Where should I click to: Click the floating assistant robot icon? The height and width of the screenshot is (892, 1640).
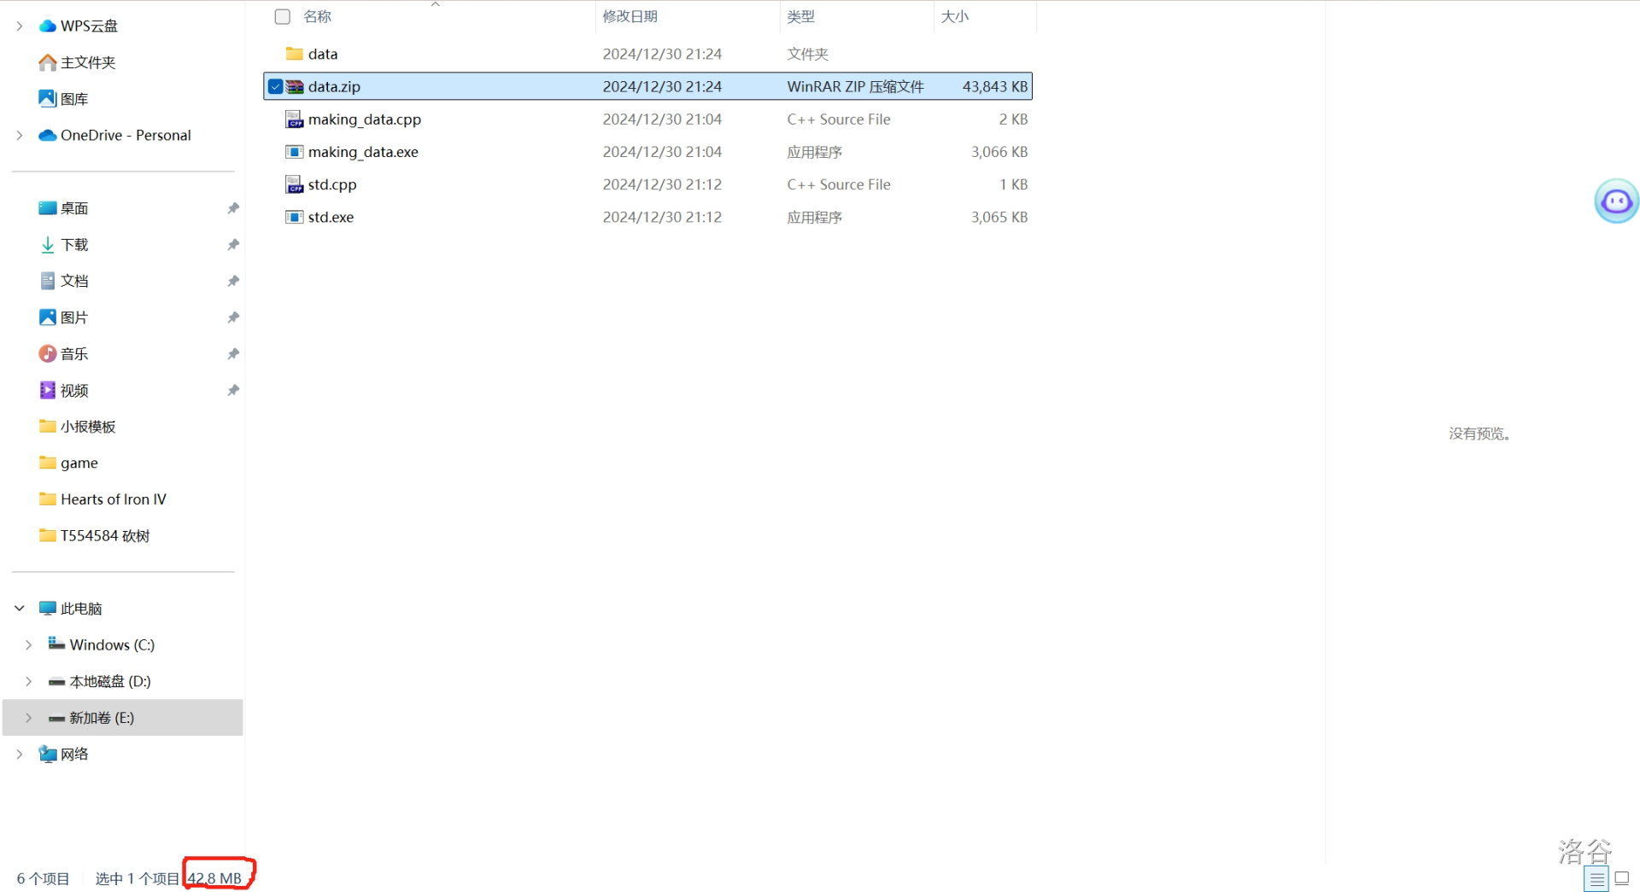coord(1616,201)
